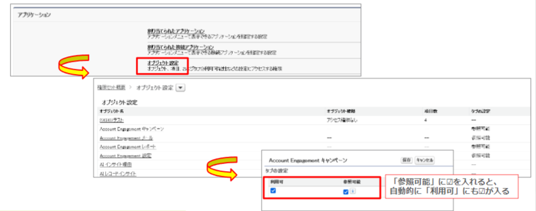This screenshot has width=536, height=211.
Task: Open the Account Engagement 設定 object
Action: (x=125, y=156)
